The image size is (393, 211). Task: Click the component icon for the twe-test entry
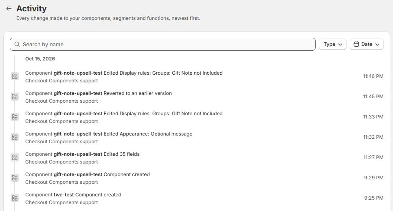pyautogui.click(x=15, y=198)
